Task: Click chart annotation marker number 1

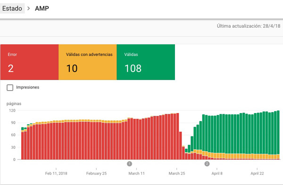Action: click(x=129, y=164)
